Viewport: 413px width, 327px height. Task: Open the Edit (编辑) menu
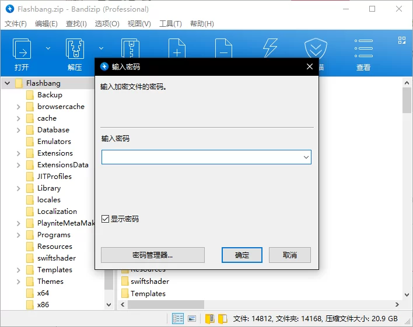(46, 24)
